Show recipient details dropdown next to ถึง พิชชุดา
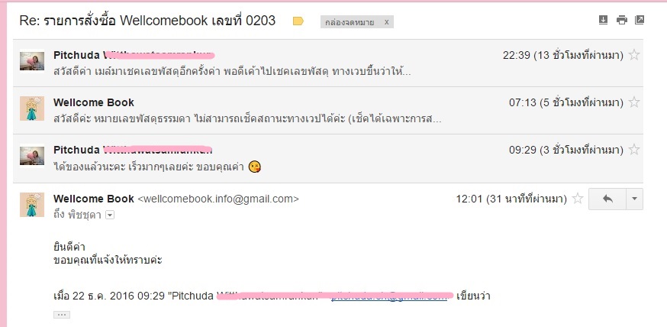Image resolution: width=667 pixels, height=327 pixels. coord(110,215)
